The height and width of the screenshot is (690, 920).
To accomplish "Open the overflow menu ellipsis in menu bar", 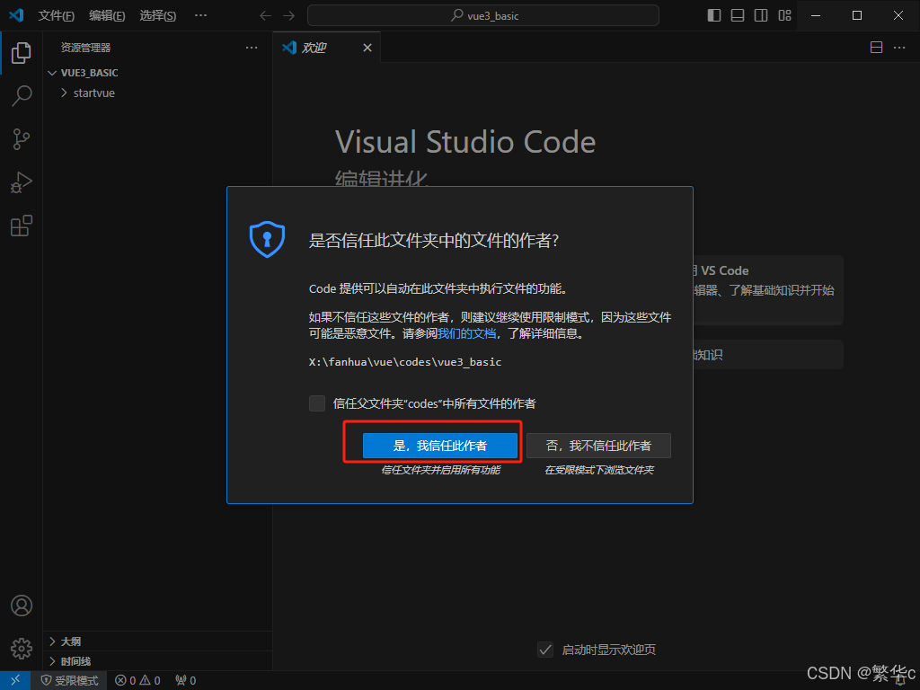I will pyautogui.click(x=200, y=15).
